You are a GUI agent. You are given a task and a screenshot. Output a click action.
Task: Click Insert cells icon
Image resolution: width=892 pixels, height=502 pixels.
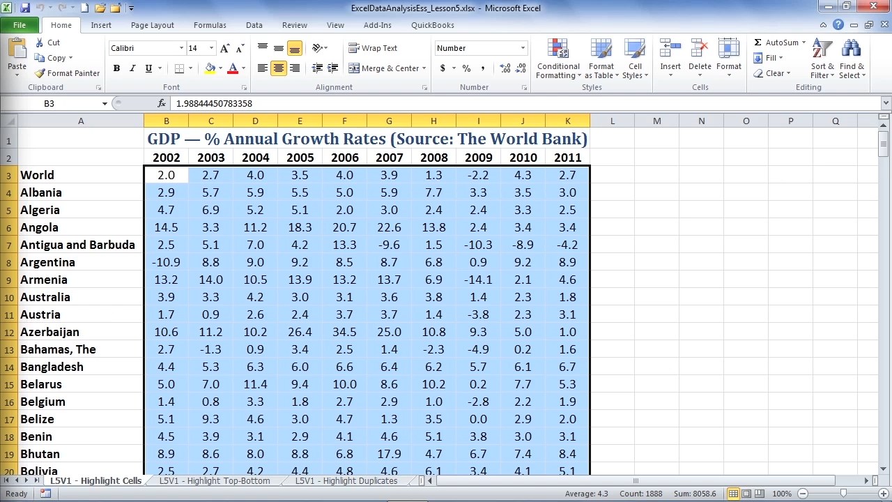coord(670,50)
